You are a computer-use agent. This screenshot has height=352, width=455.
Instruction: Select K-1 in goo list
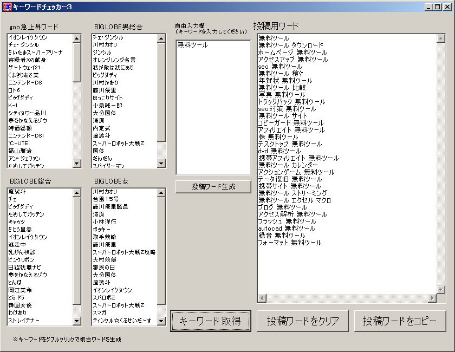13,106
